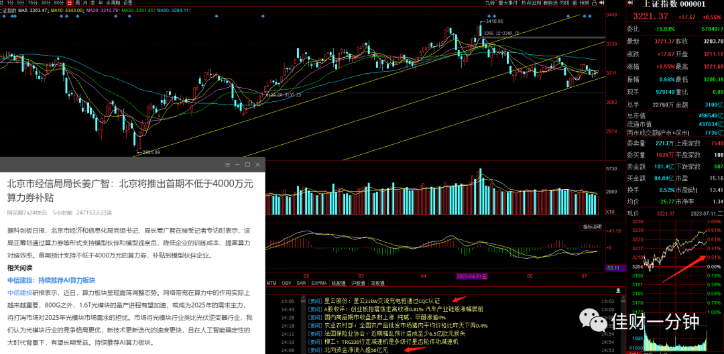Click the MA60: 3284.11 legend value
The image size is (724, 354).
coord(173,10)
